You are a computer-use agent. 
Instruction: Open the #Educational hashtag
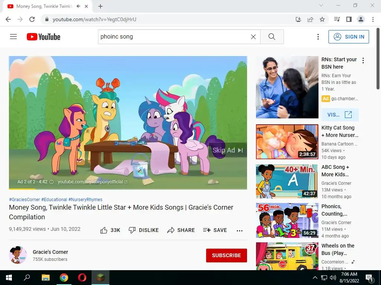click(54, 199)
